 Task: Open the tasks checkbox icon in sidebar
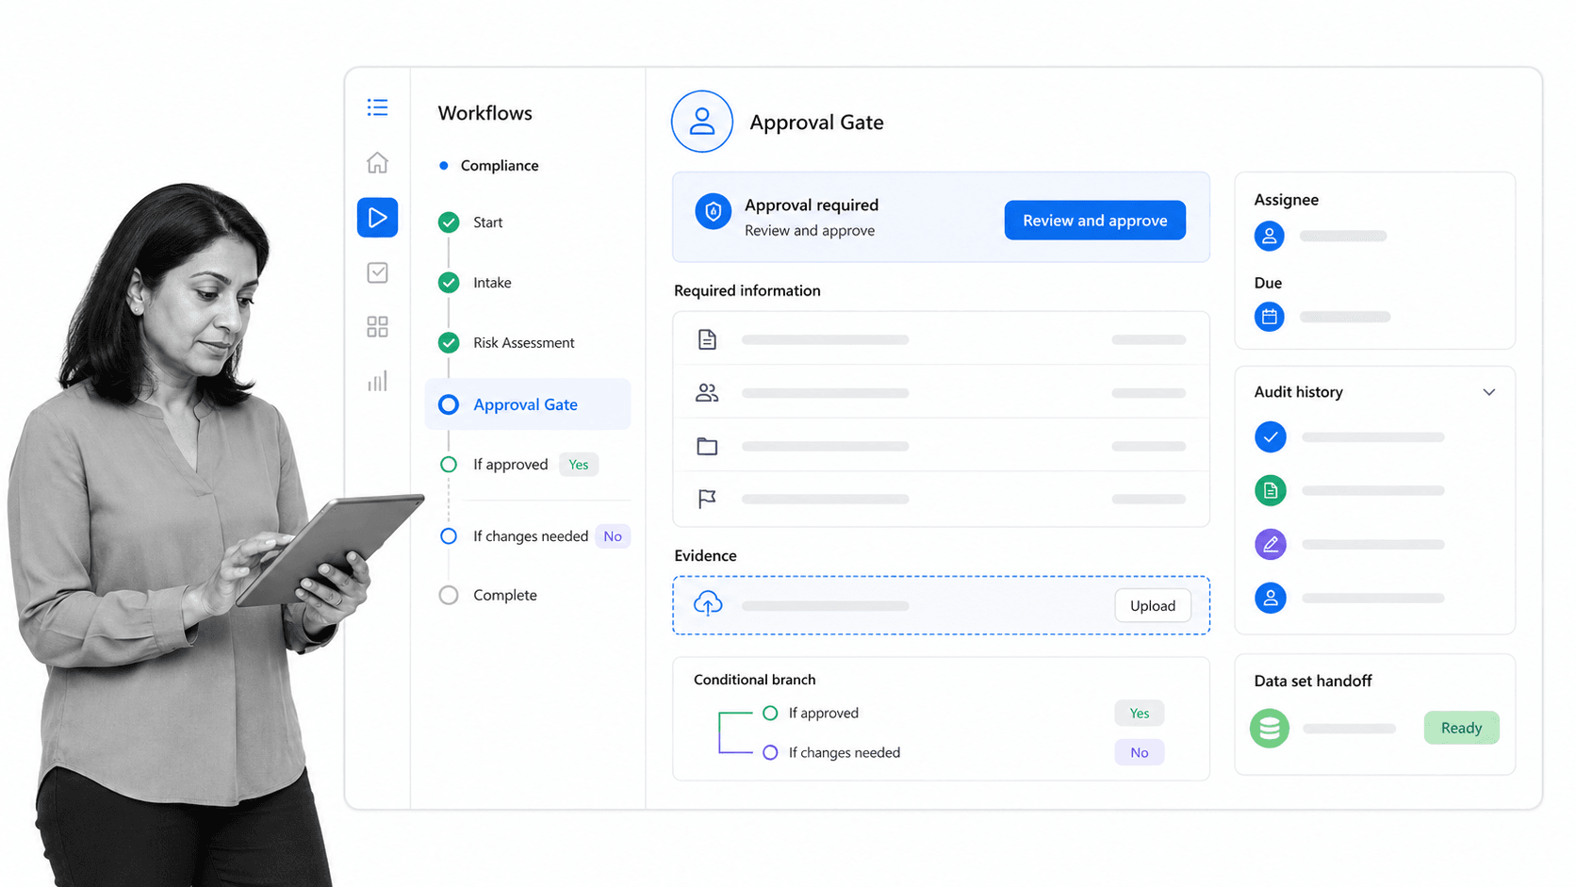377,272
